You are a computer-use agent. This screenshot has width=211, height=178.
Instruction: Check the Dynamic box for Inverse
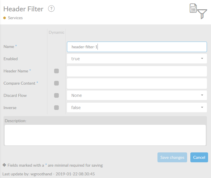(56, 108)
